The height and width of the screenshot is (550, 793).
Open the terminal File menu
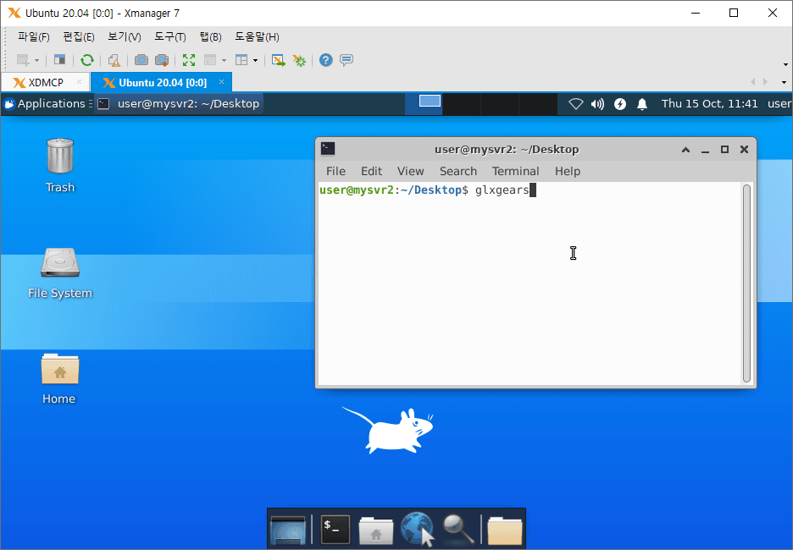pyautogui.click(x=335, y=171)
